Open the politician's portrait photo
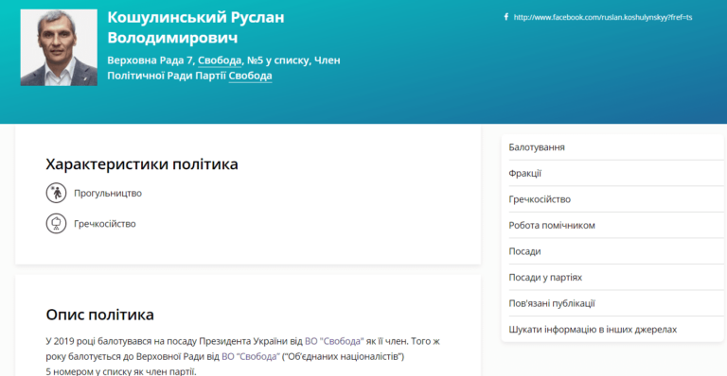Image resolution: width=727 pixels, height=376 pixels. 59,47
